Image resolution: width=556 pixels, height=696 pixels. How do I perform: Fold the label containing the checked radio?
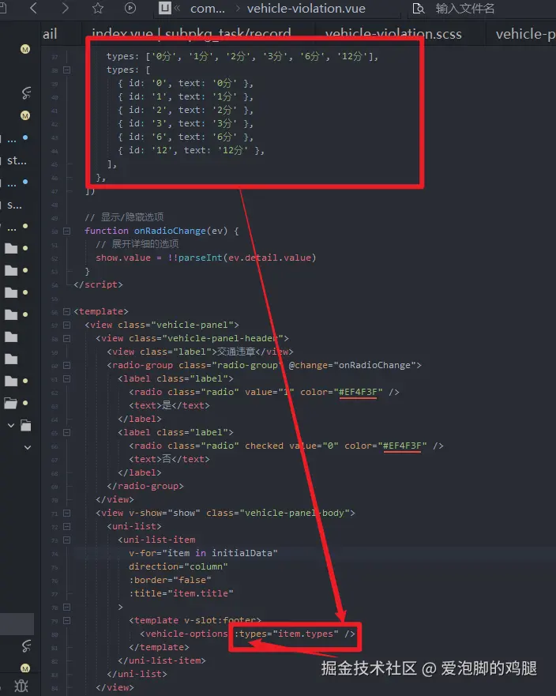[x=66, y=432]
